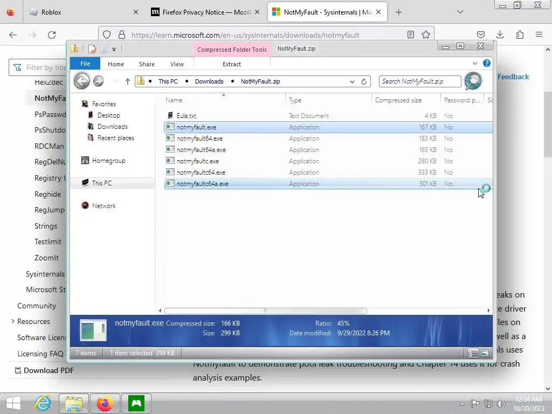
Task: Open Quick Access Toolbar customize dropdown
Action: (114, 49)
